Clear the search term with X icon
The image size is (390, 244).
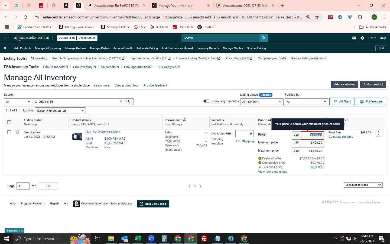(121, 101)
